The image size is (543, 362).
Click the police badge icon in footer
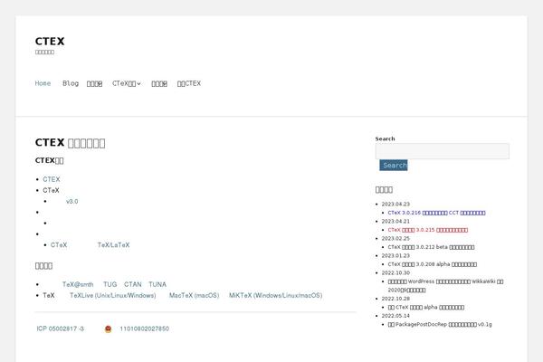pos(108,329)
